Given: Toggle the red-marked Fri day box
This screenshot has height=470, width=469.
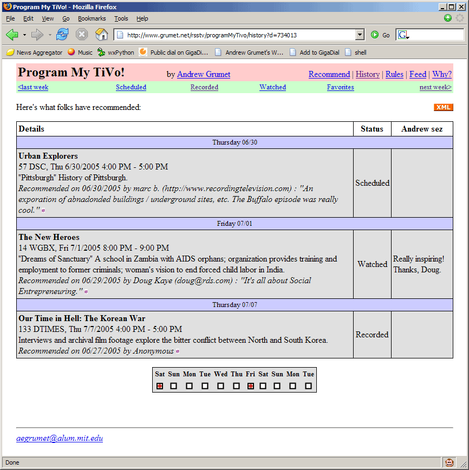Looking at the screenshot, I should pyautogui.click(x=251, y=386).
